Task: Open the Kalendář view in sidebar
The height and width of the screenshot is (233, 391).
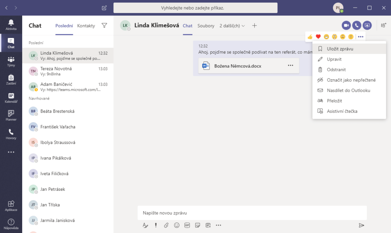Action: (x=11, y=98)
